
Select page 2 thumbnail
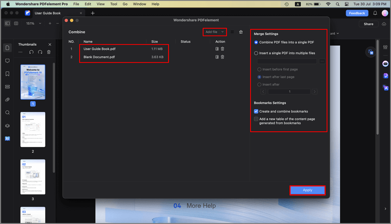[x=33, y=130]
